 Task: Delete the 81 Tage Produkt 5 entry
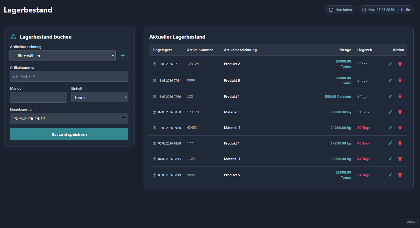tap(400, 175)
